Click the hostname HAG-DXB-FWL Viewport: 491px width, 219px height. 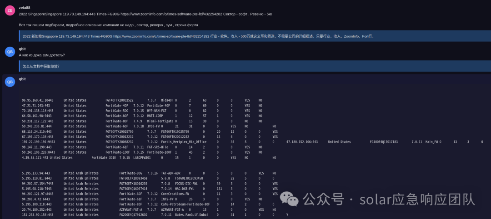[185, 189]
